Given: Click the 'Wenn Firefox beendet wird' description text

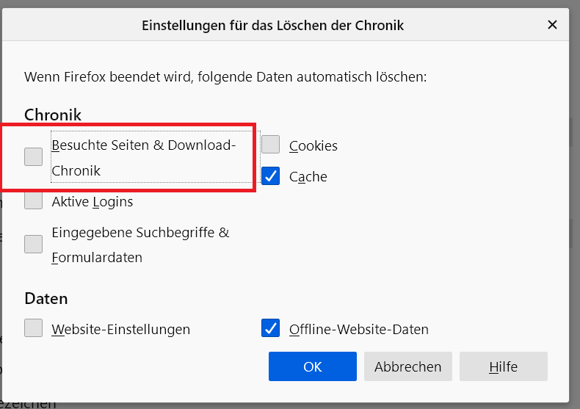Looking at the screenshot, I should [225, 76].
